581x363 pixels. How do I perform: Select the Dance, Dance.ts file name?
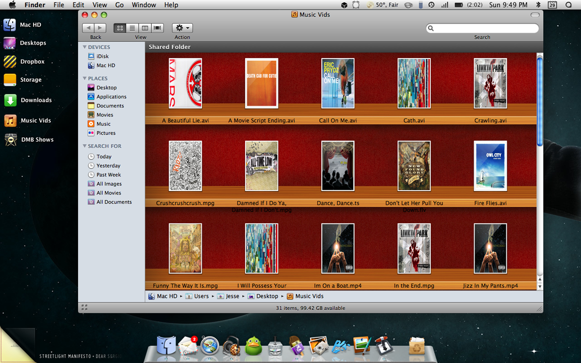[x=338, y=203]
